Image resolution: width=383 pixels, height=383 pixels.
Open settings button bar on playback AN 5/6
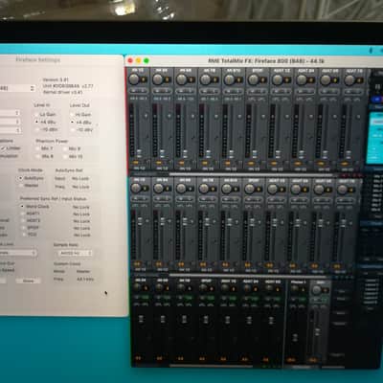pyautogui.click(x=185, y=199)
